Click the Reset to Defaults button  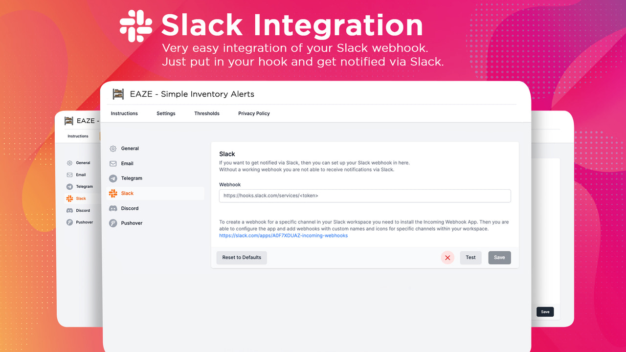pyautogui.click(x=241, y=257)
